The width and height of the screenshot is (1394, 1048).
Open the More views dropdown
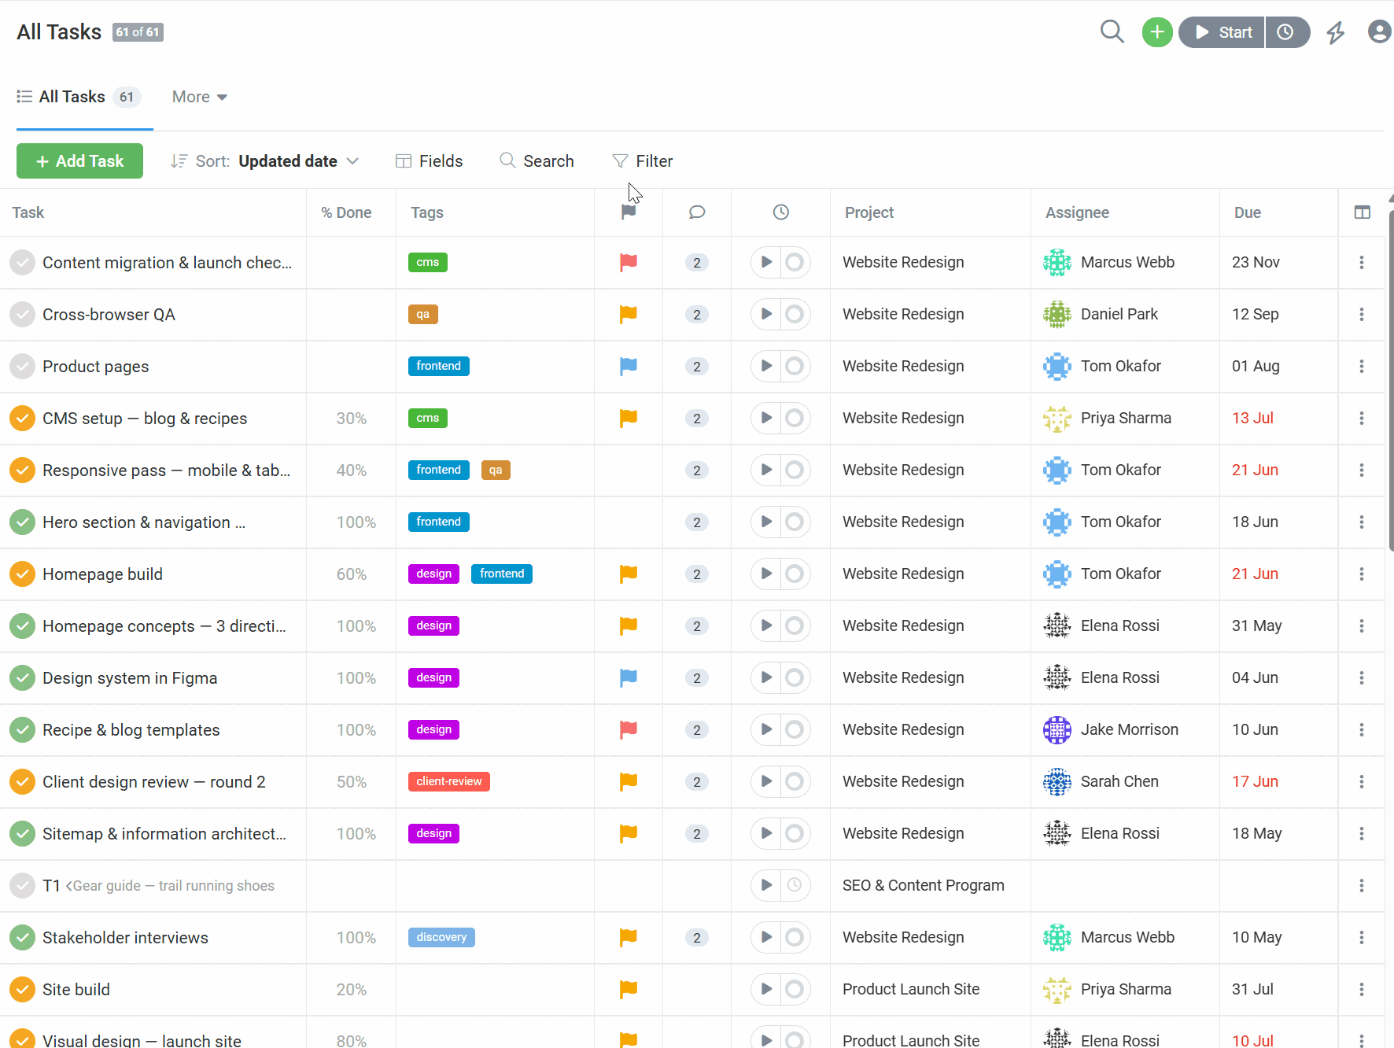pyautogui.click(x=199, y=98)
